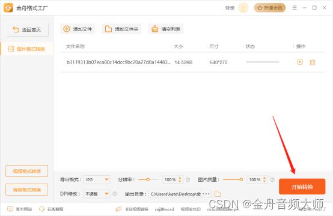Click help icon next to 图片质量
Screen dimensions: 333x216
point(272,180)
